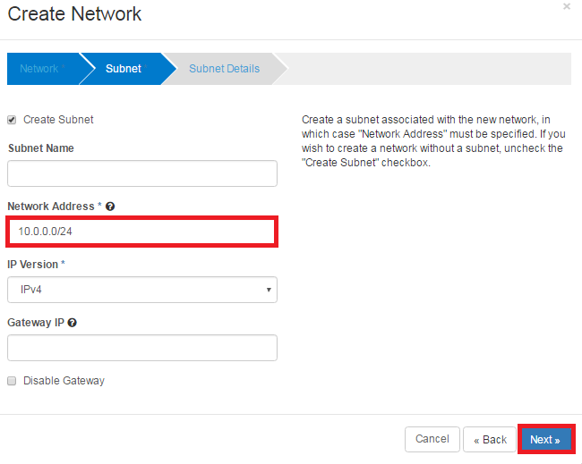Image resolution: width=582 pixels, height=464 pixels.
Task: Click the arrow on the IPv4 selector
Action: pos(269,290)
